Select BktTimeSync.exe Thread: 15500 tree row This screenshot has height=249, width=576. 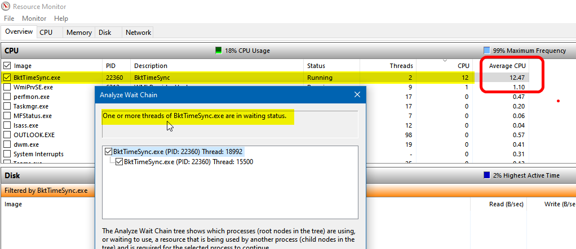(x=188, y=161)
